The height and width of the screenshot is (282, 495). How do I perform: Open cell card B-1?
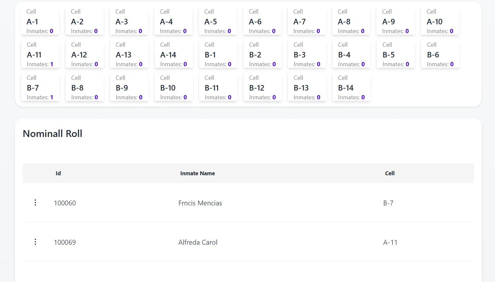pyautogui.click(x=218, y=55)
